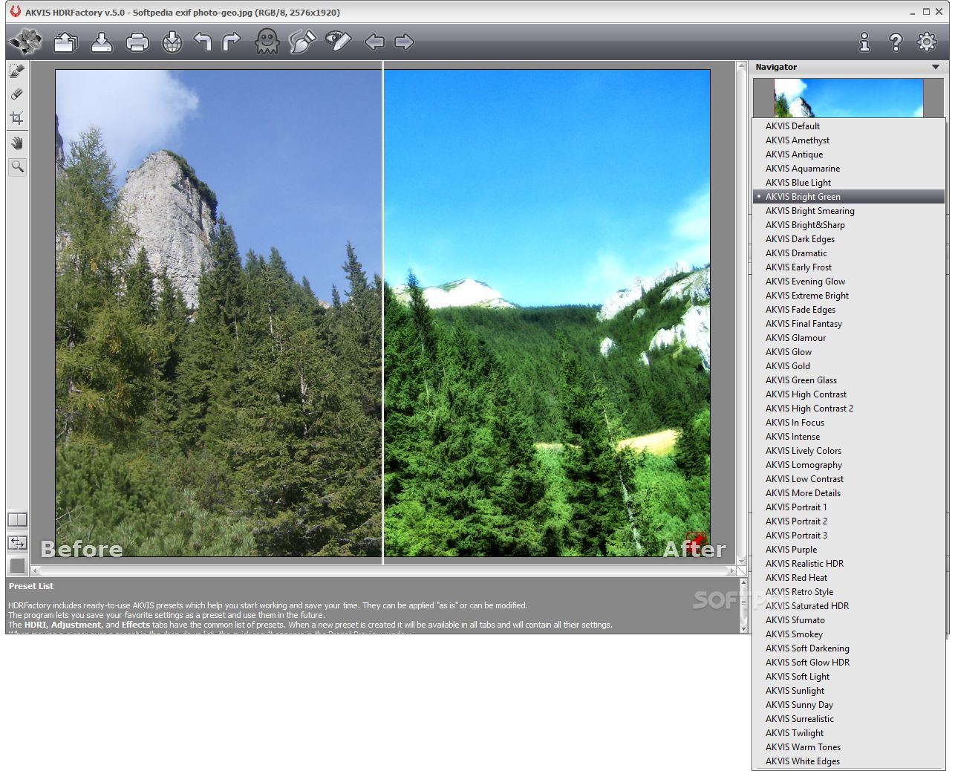The height and width of the screenshot is (771, 955).
Task: Print the image via printer icon
Action: pos(137,42)
